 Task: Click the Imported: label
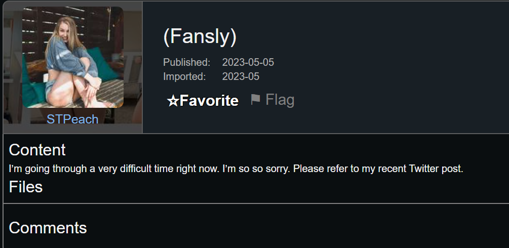click(184, 76)
